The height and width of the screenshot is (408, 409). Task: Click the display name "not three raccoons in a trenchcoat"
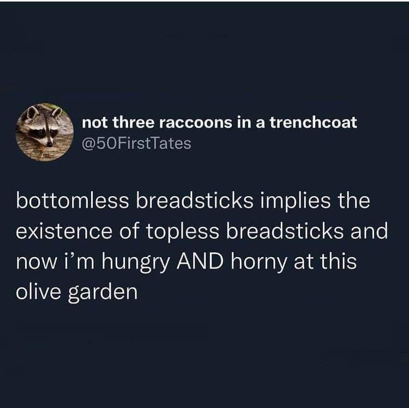click(219, 122)
